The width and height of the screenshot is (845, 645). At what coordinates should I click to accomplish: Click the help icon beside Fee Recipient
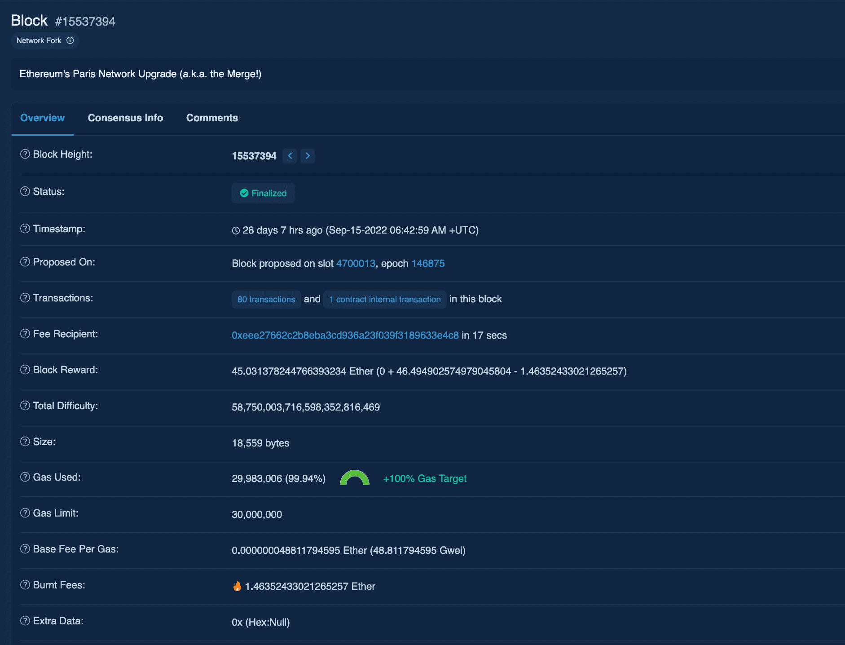point(25,334)
